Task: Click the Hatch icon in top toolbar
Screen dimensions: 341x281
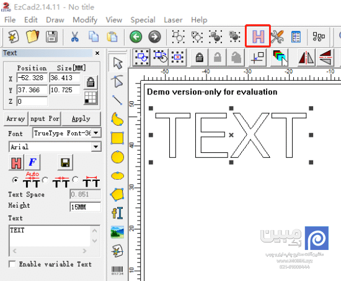Action: point(258,36)
